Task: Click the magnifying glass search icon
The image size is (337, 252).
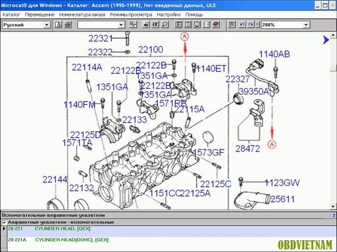Action: tap(165, 24)
